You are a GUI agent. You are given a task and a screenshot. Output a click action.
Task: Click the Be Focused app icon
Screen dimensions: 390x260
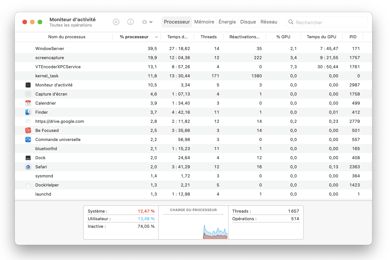coord(28,130)
